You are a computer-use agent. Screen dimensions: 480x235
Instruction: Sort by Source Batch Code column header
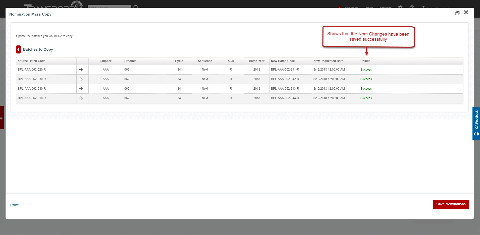[32, 61]
